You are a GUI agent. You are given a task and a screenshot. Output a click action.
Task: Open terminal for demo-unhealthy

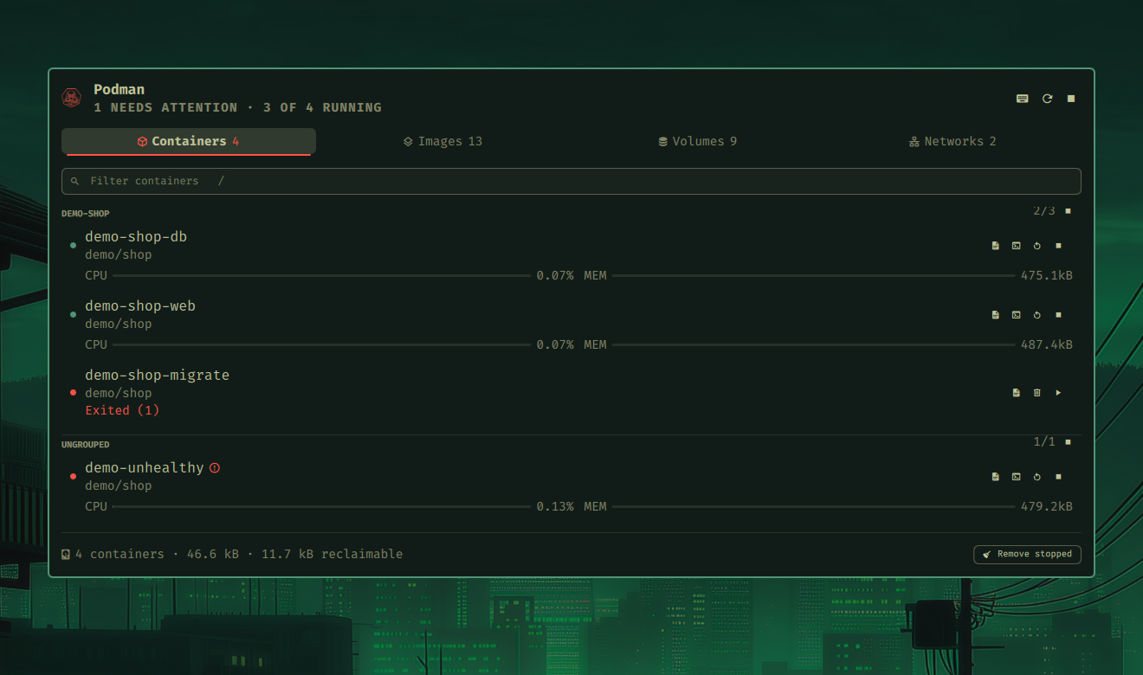(x=1017, y=477)
